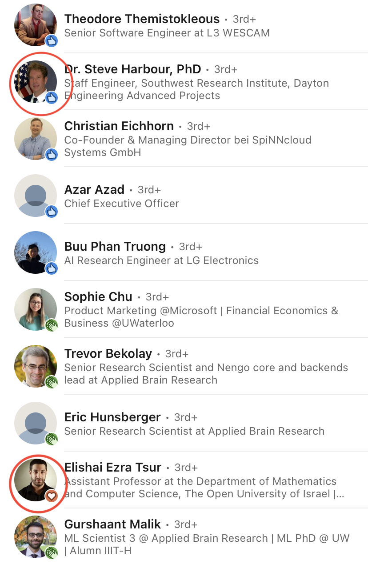
Task: Click the celebrate badge on Gurshaant Malik's avatar
Action: [52, 552]
